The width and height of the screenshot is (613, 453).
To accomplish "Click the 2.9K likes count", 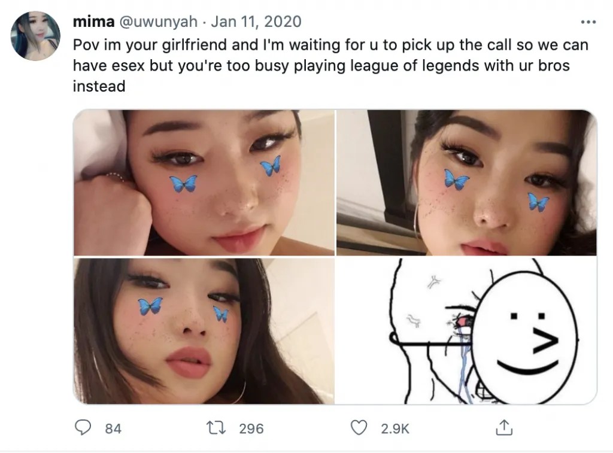I will pyautogui.click(x=395, y=429).
